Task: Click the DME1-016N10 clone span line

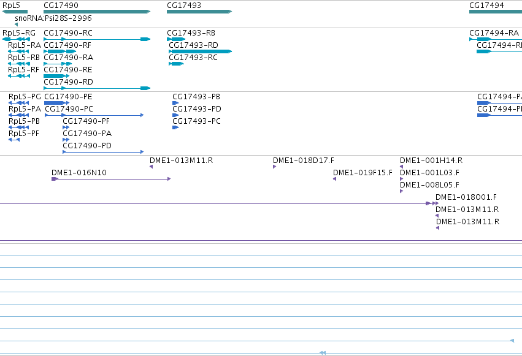Action: point(111,179)
